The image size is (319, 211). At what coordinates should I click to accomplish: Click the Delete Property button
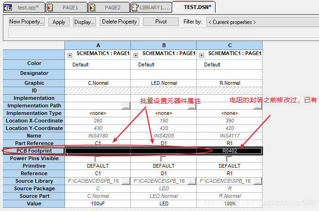pyautogui.click(x=120, y=22)
